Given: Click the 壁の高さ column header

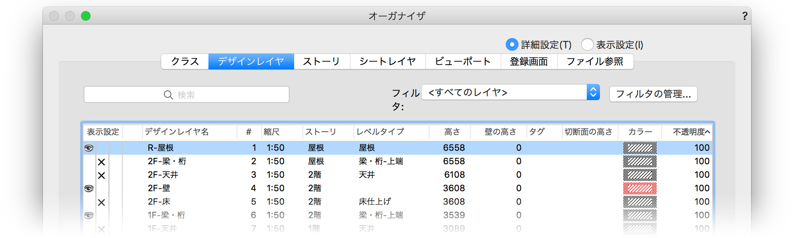Looking at the screenshot, I should click(499, 132).
